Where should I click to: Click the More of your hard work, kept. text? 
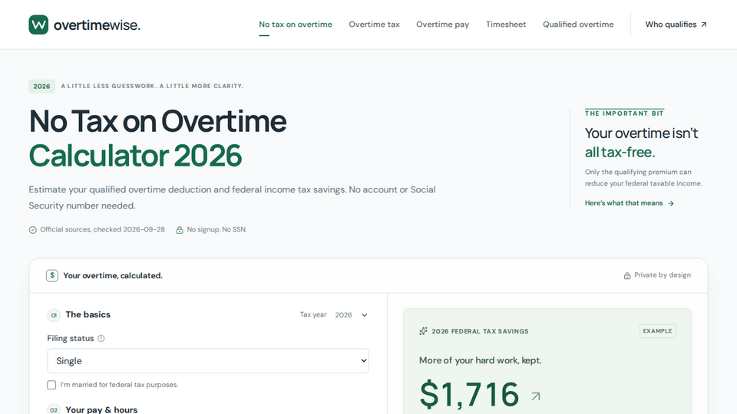480,360
